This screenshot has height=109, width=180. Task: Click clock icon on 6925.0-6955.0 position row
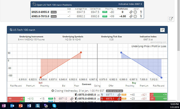point(135,12)
